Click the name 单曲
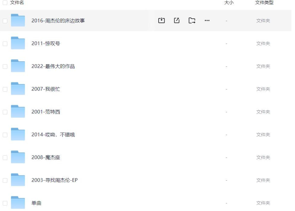The height and width of the screenshot is (211, 295). pos(36,203)
